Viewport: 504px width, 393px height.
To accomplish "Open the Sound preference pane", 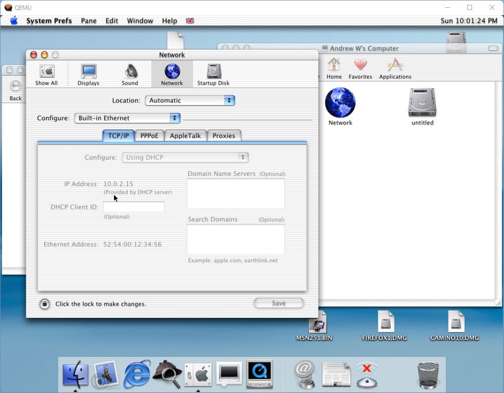I will (x=130, y=74).
